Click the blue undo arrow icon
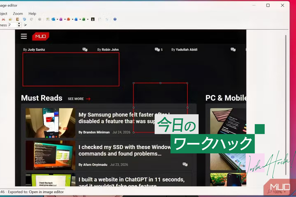The height and width of the screenshot is (197, 296). 24,19
